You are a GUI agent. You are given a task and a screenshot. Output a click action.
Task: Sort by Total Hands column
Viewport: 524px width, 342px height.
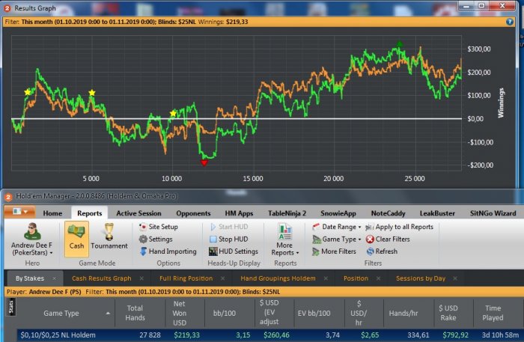135,313
